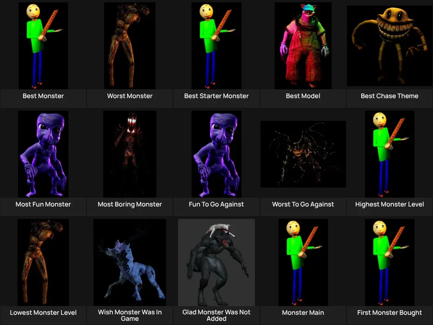This screenshot has height=325, width=433.
Task: Click the 'Best Chase Theme' label
Action: (x=390, y=96)
